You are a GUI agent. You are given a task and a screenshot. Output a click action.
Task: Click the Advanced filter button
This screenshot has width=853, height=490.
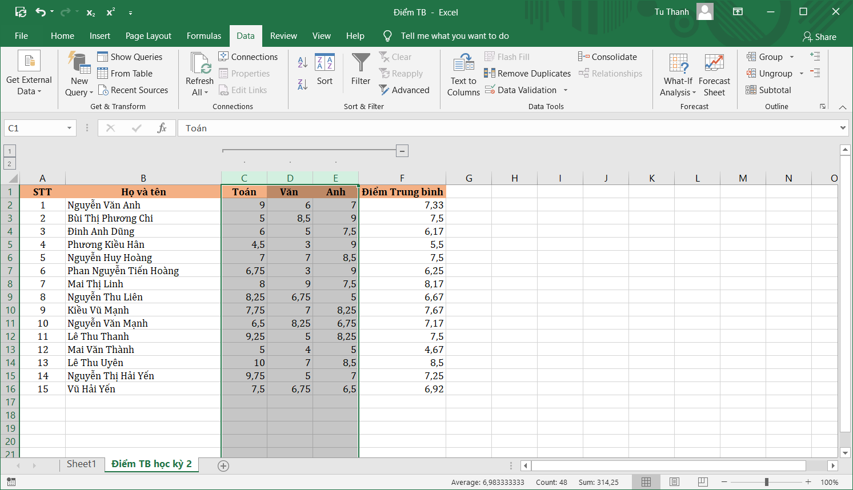click(404, 90)
